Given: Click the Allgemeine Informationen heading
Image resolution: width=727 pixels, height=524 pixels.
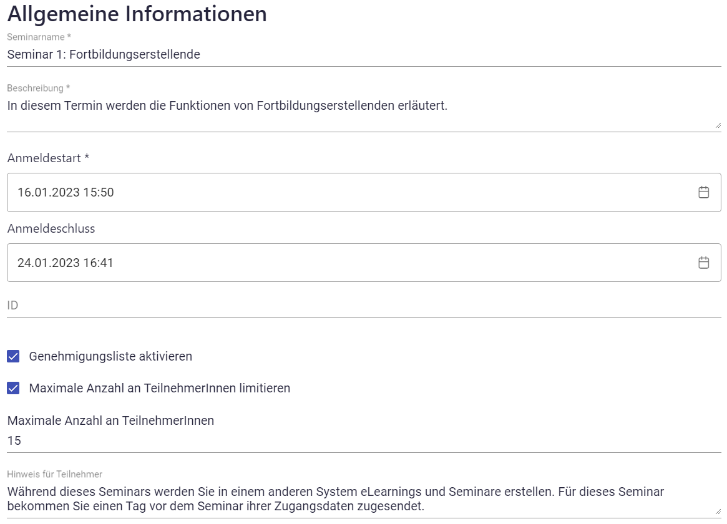Looking at the screenshot, I should [137, 14].
